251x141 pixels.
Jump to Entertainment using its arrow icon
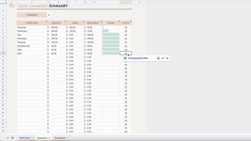pos(125,46)
